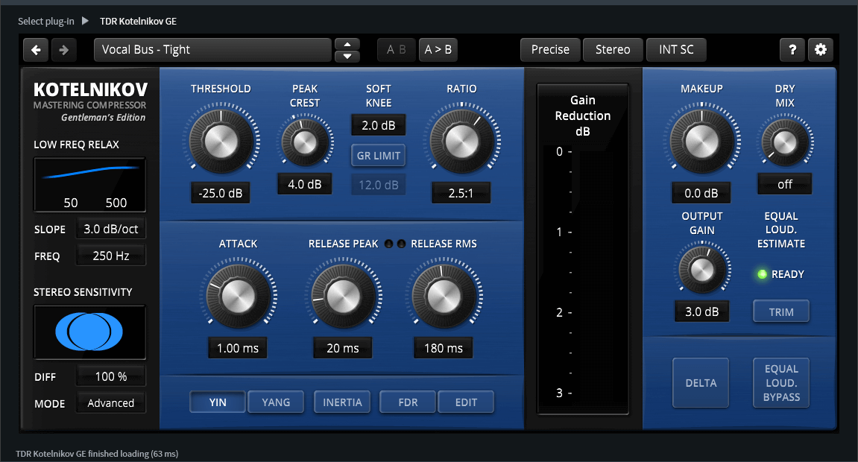Click the Dry Mix off value field

[x=785, y=184]
